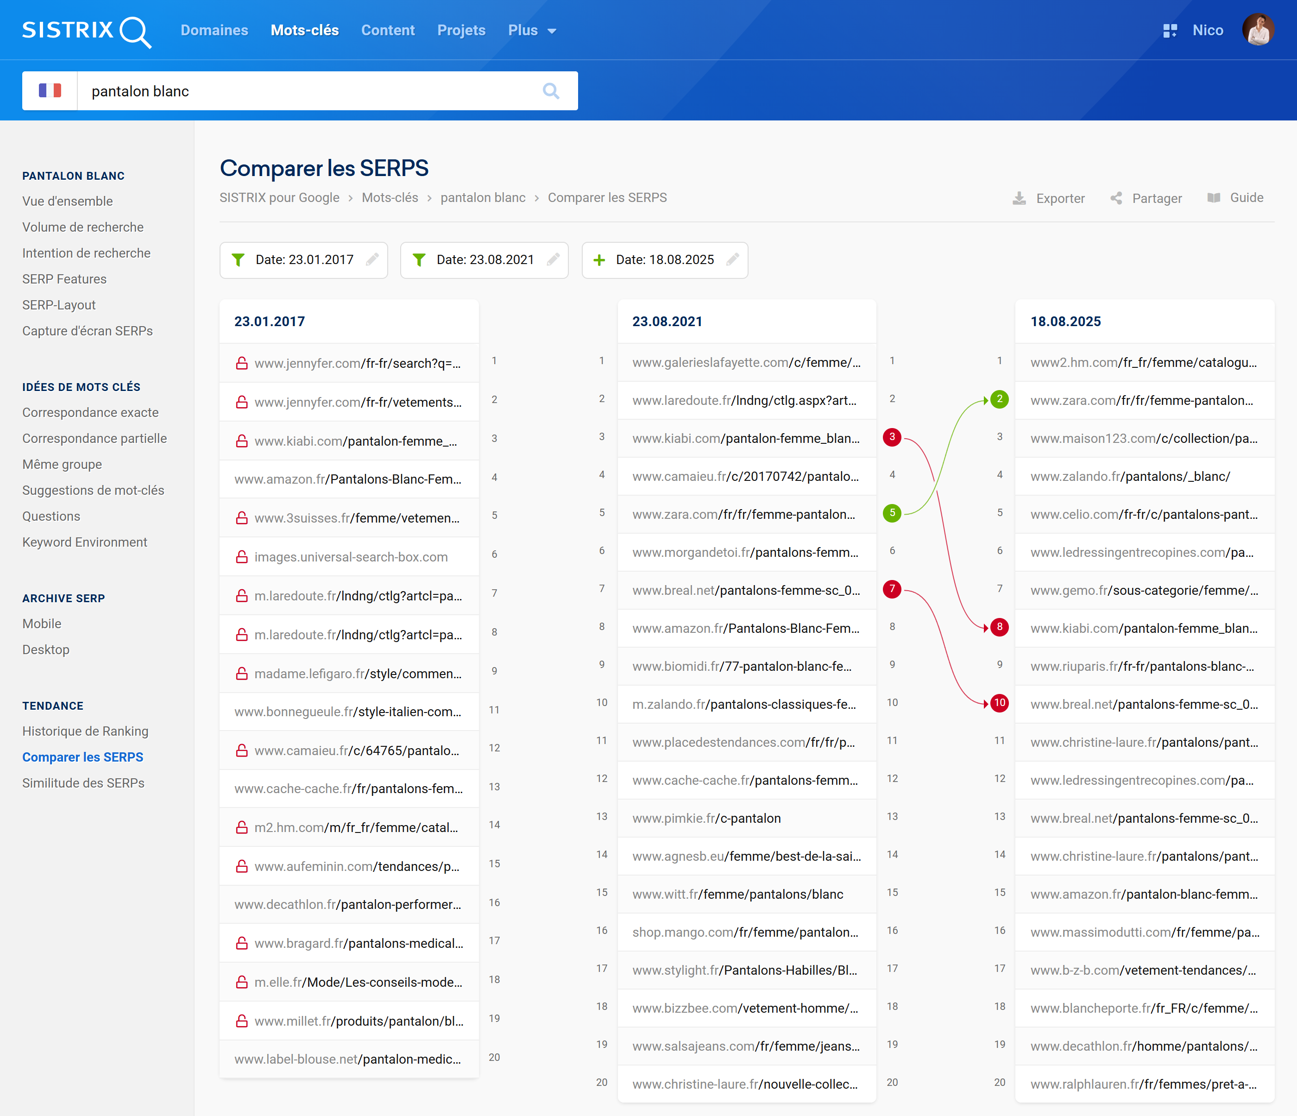This screenshot has width=1297, height=1116.
Task: Click SISTRIX pour Google breadcrumb
Action: (x=279, y=198)
